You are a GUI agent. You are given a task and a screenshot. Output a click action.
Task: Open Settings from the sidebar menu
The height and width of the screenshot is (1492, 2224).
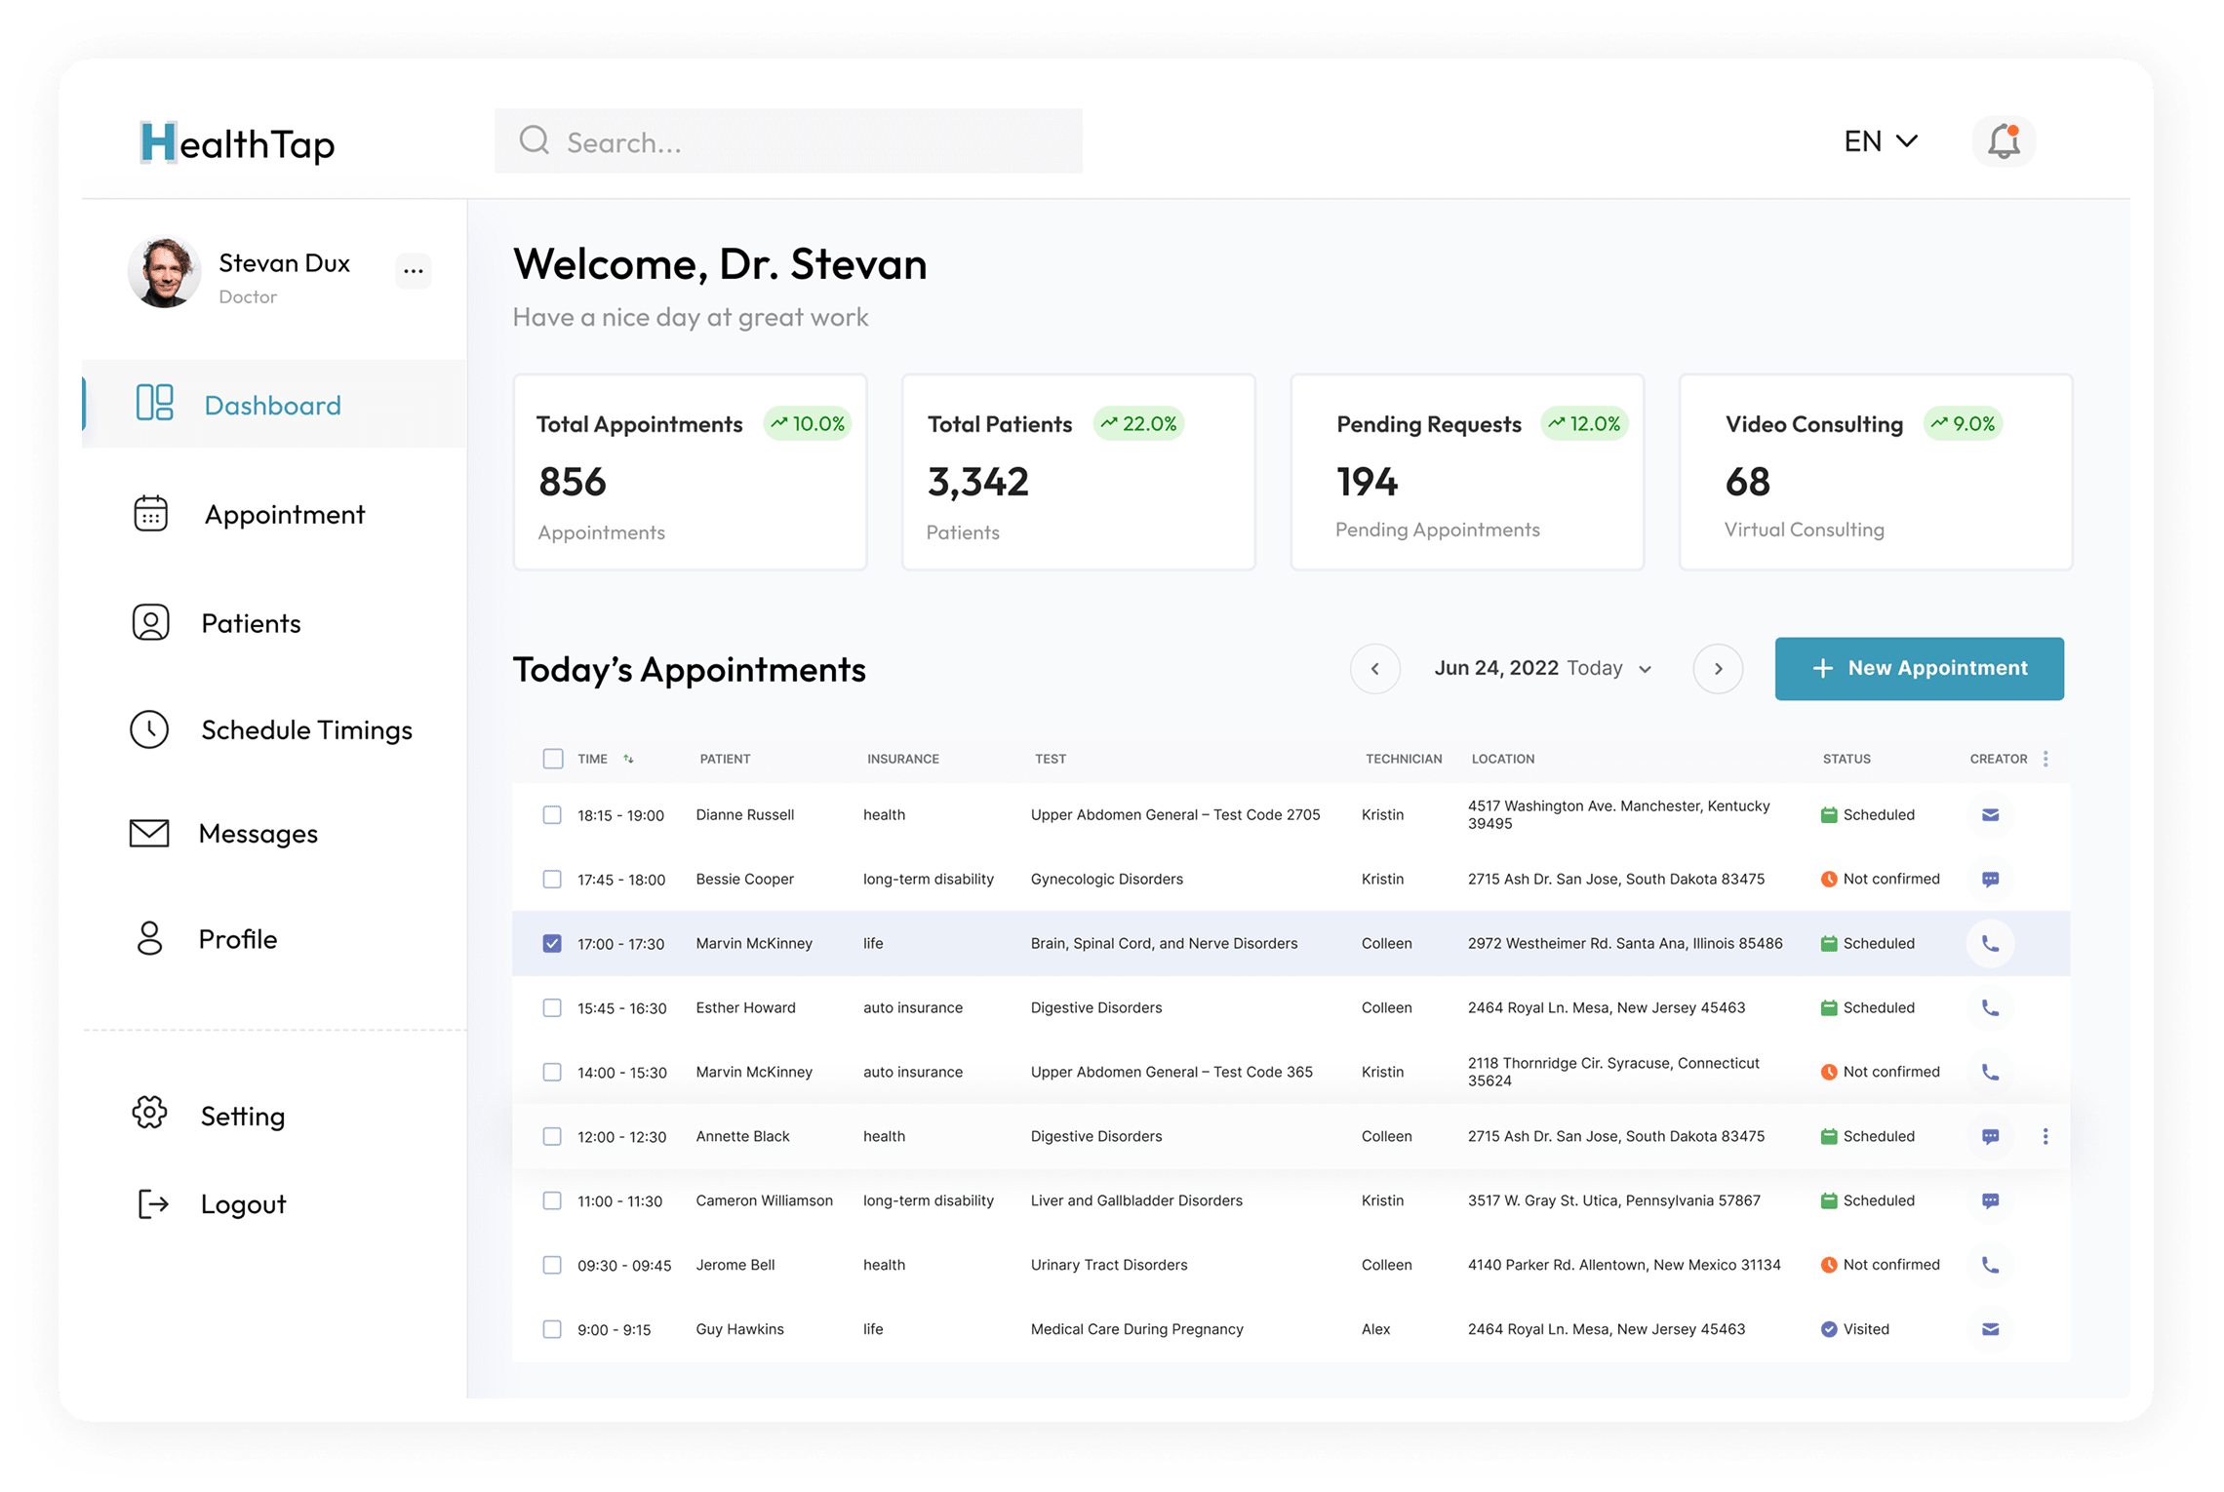[x=242, y=1116]
